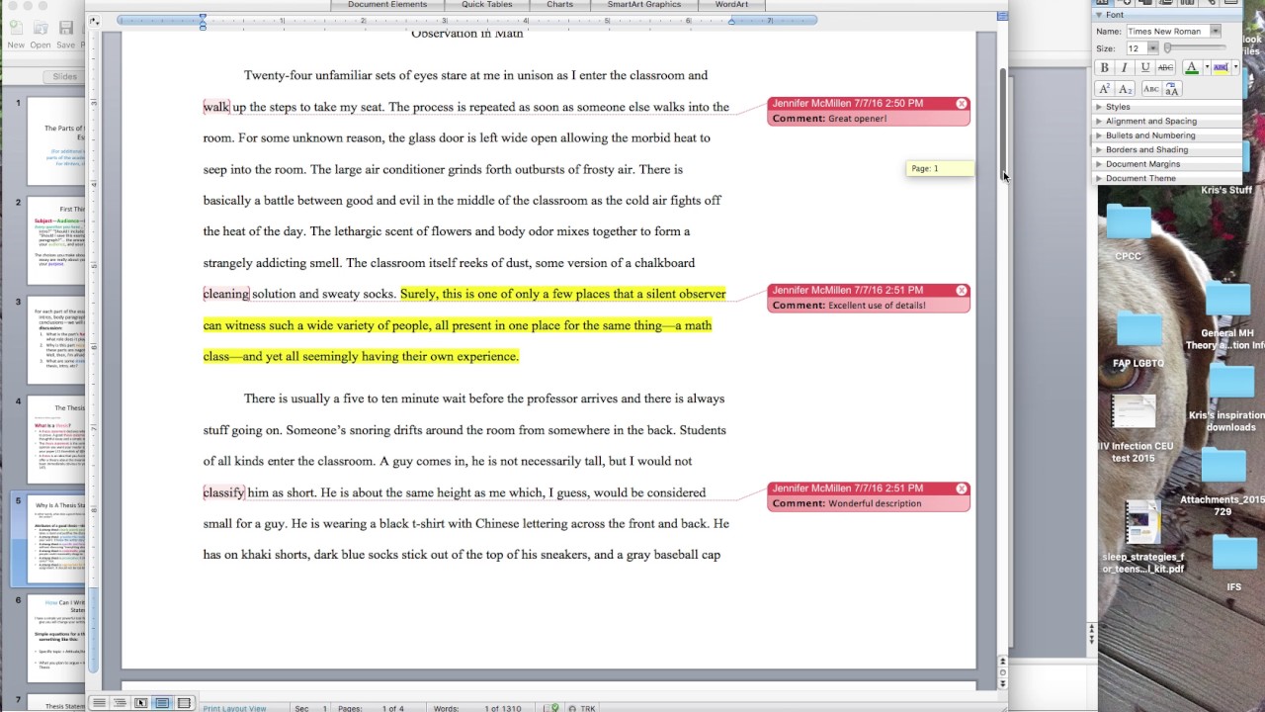Apply subscript formatting

click(1125, 89)
